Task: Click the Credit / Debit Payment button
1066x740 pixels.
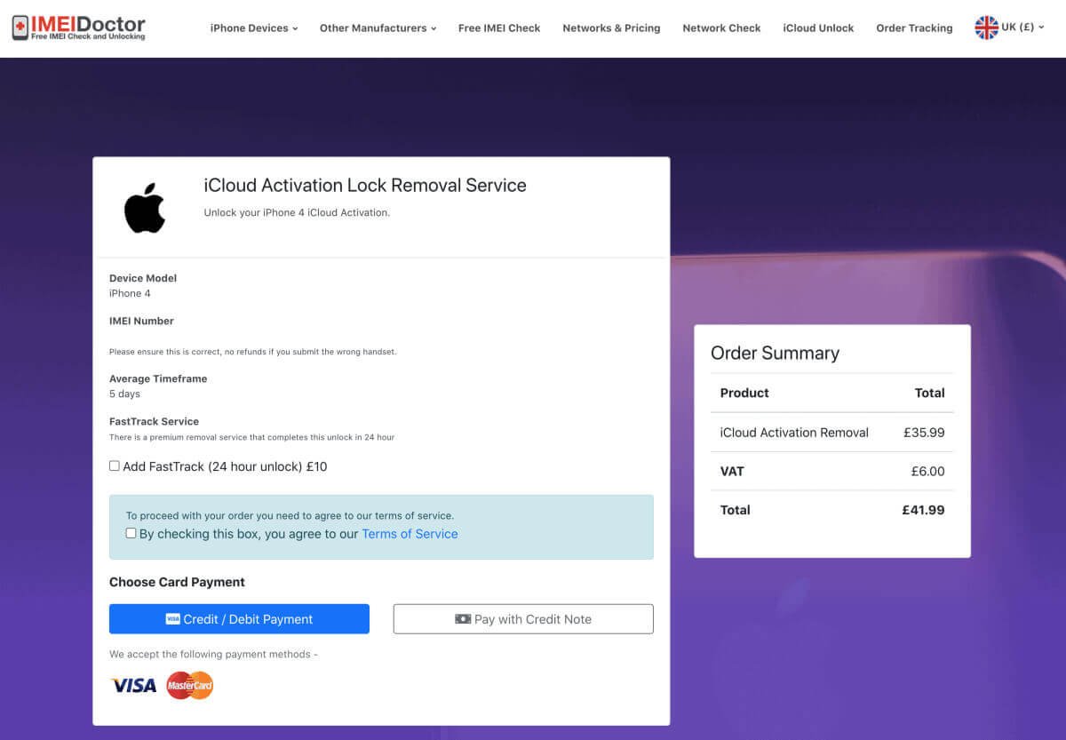Action: (239, 619)
